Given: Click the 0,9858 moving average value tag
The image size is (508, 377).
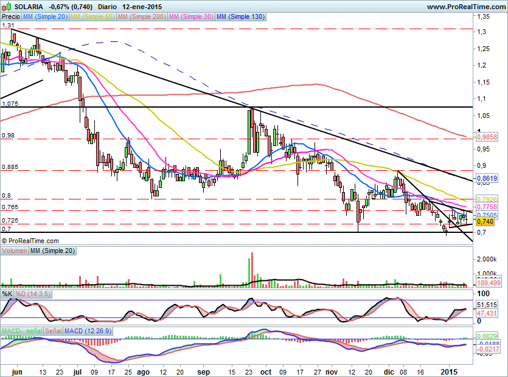Looking at the screenshot, I should 486,137.
